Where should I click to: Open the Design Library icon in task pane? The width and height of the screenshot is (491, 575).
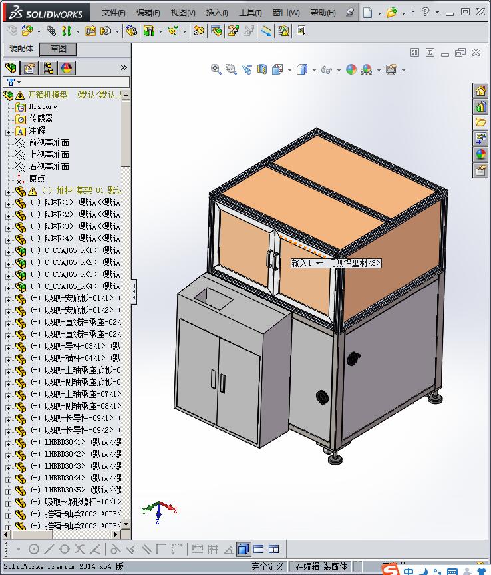click(480, 106)
